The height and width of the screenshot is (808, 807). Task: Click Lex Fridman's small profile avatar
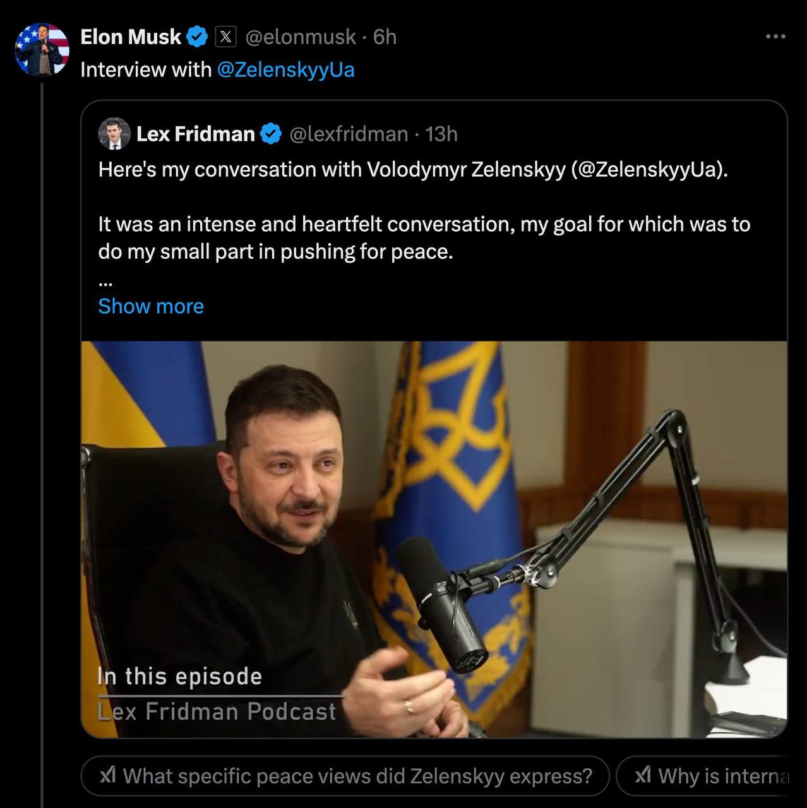(114, 133)
